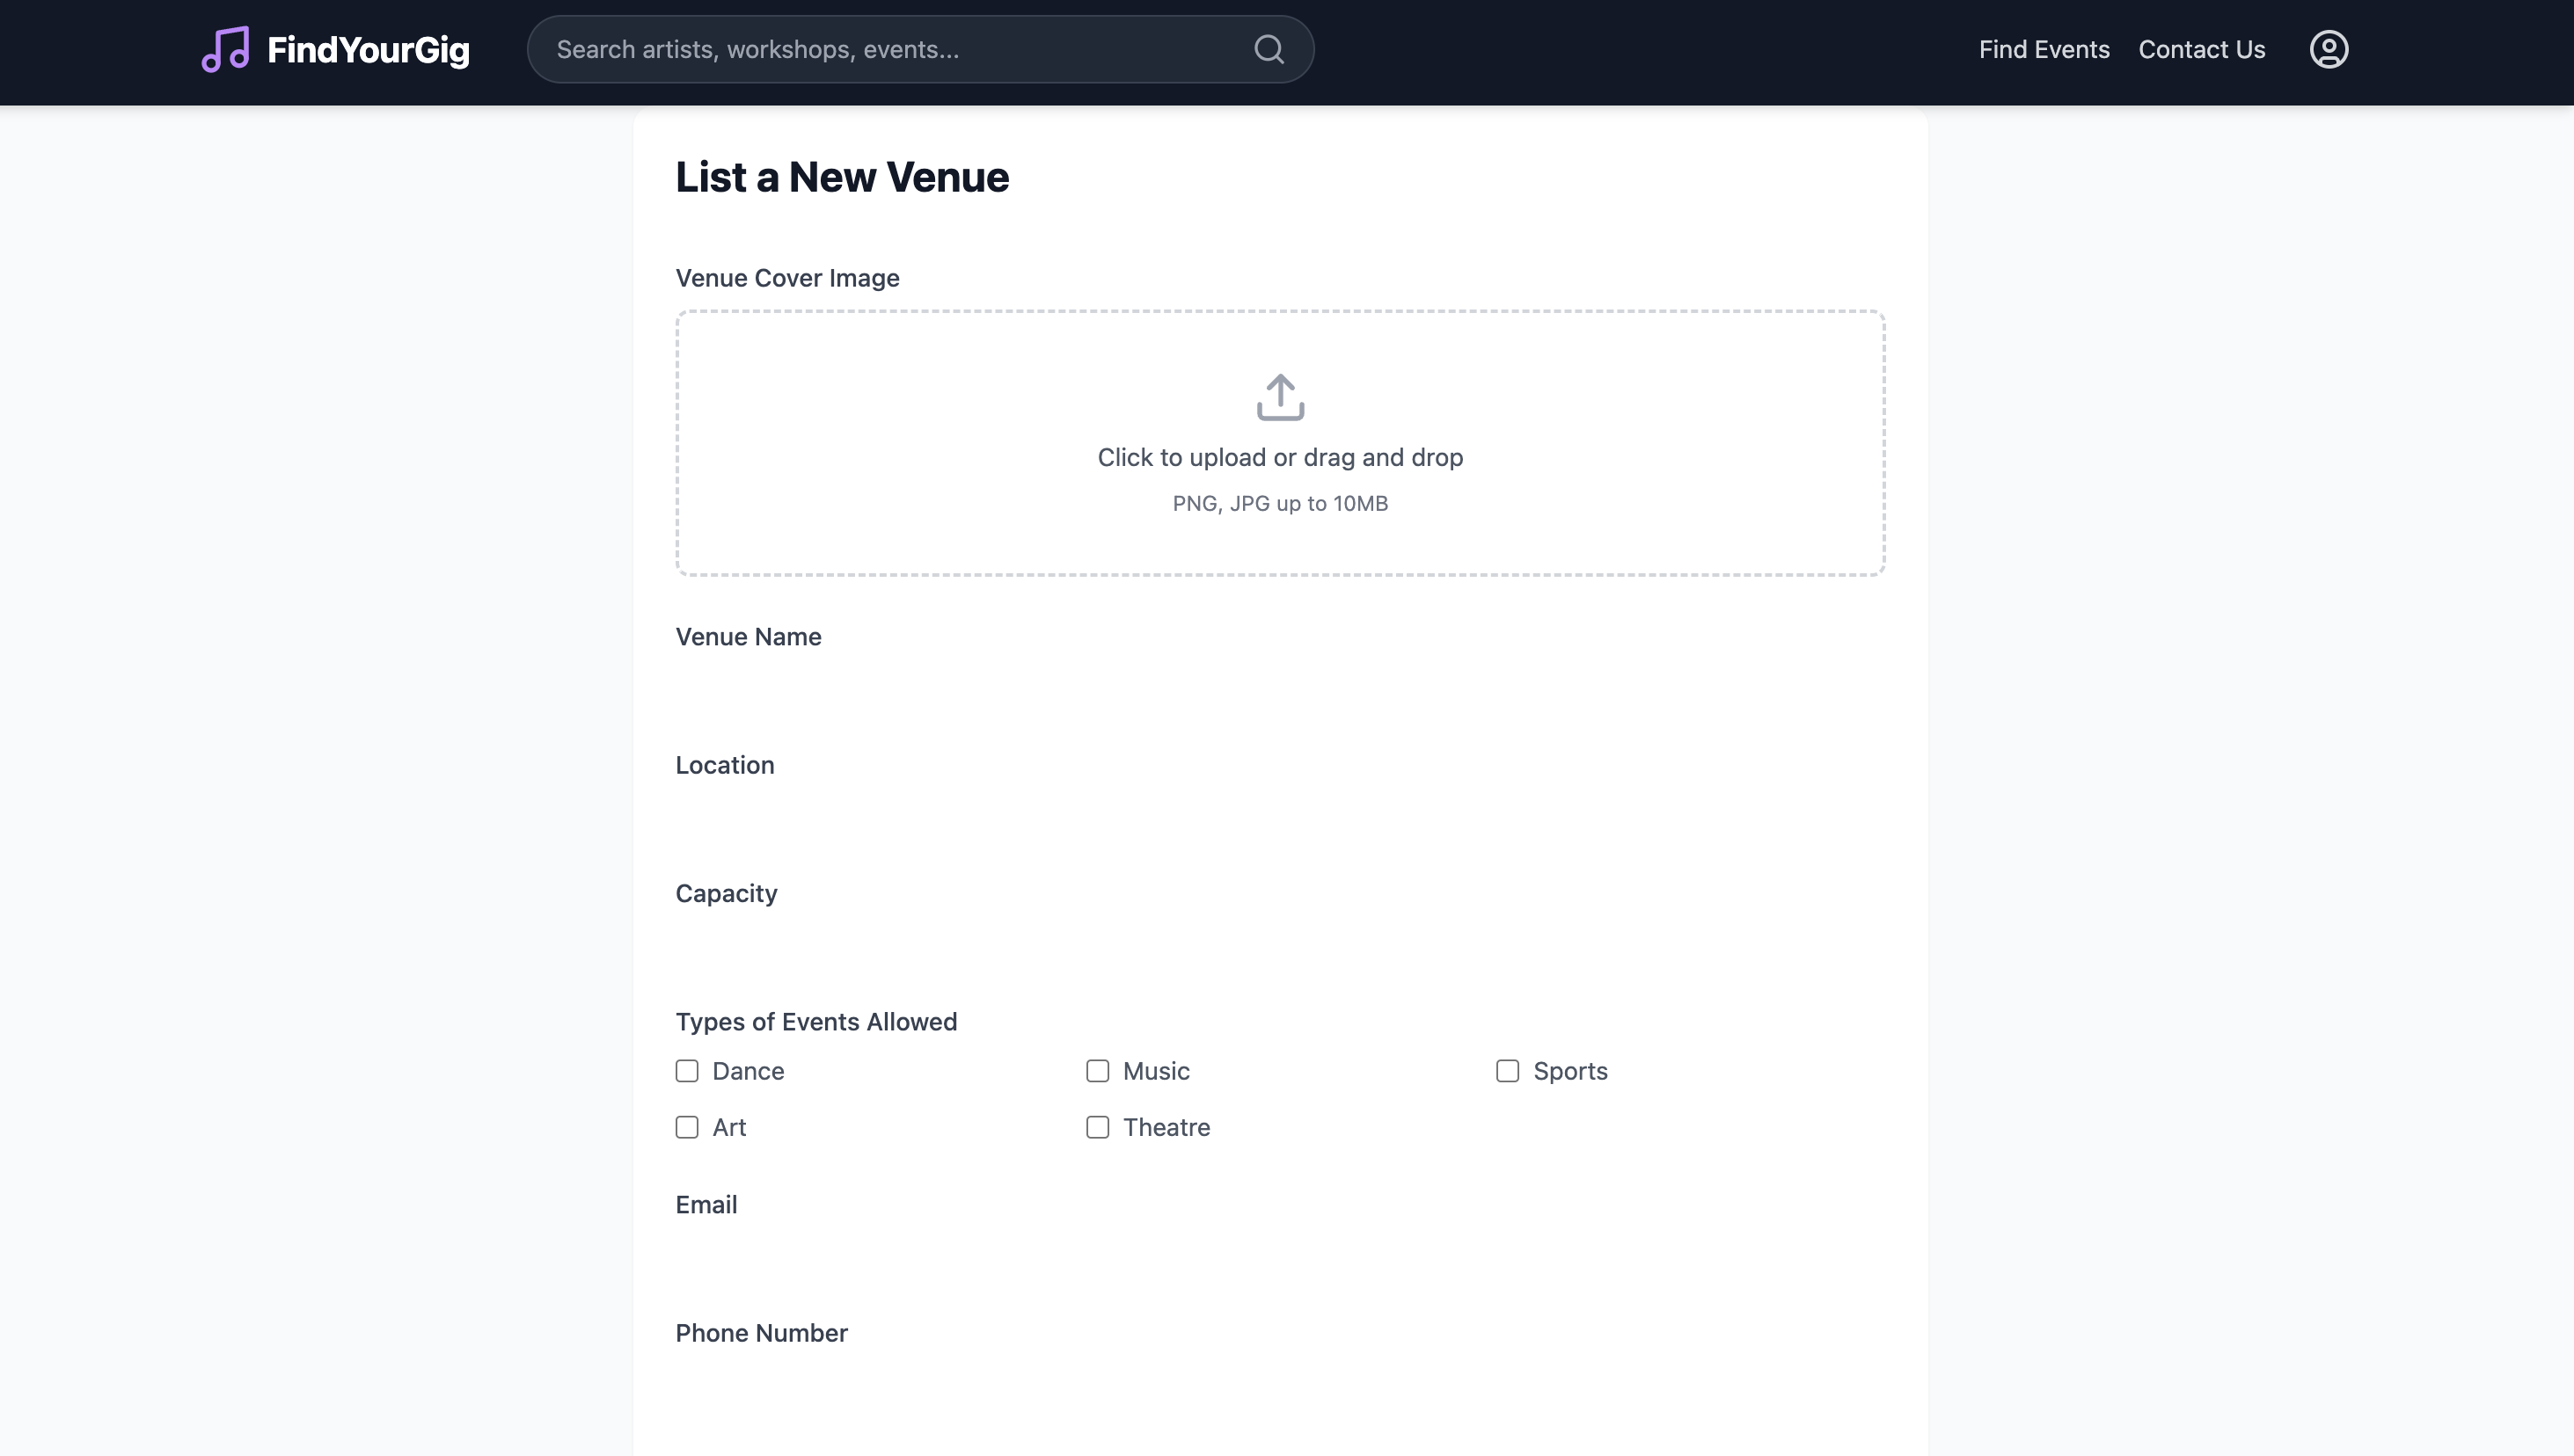Viewport: 2574px width, 1456px height.
Task: Click the search magnifier icon
Action: tap(1269, 49)
